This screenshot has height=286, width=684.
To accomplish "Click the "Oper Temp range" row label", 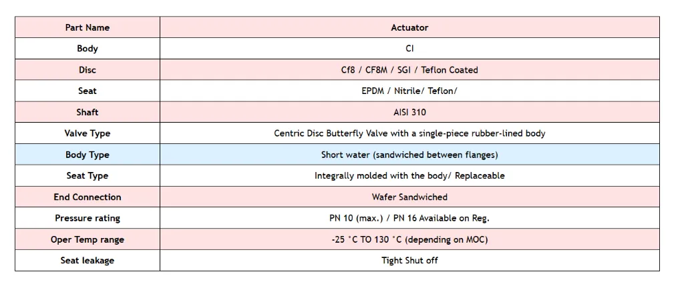I will coord(88,239).
